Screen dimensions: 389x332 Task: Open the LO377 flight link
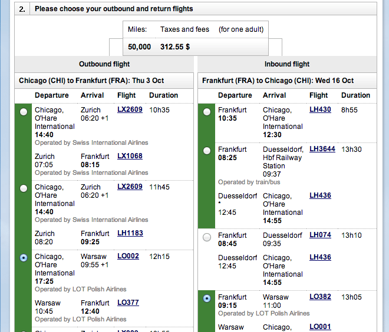[x=128, y=302]
